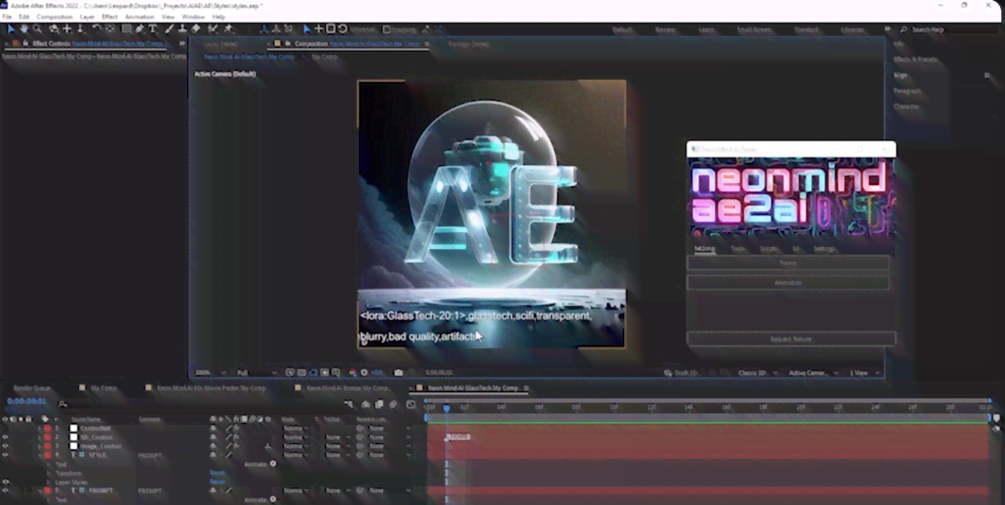
Task: Click the motion blur switch in timeline header
Action: [393, 404]
